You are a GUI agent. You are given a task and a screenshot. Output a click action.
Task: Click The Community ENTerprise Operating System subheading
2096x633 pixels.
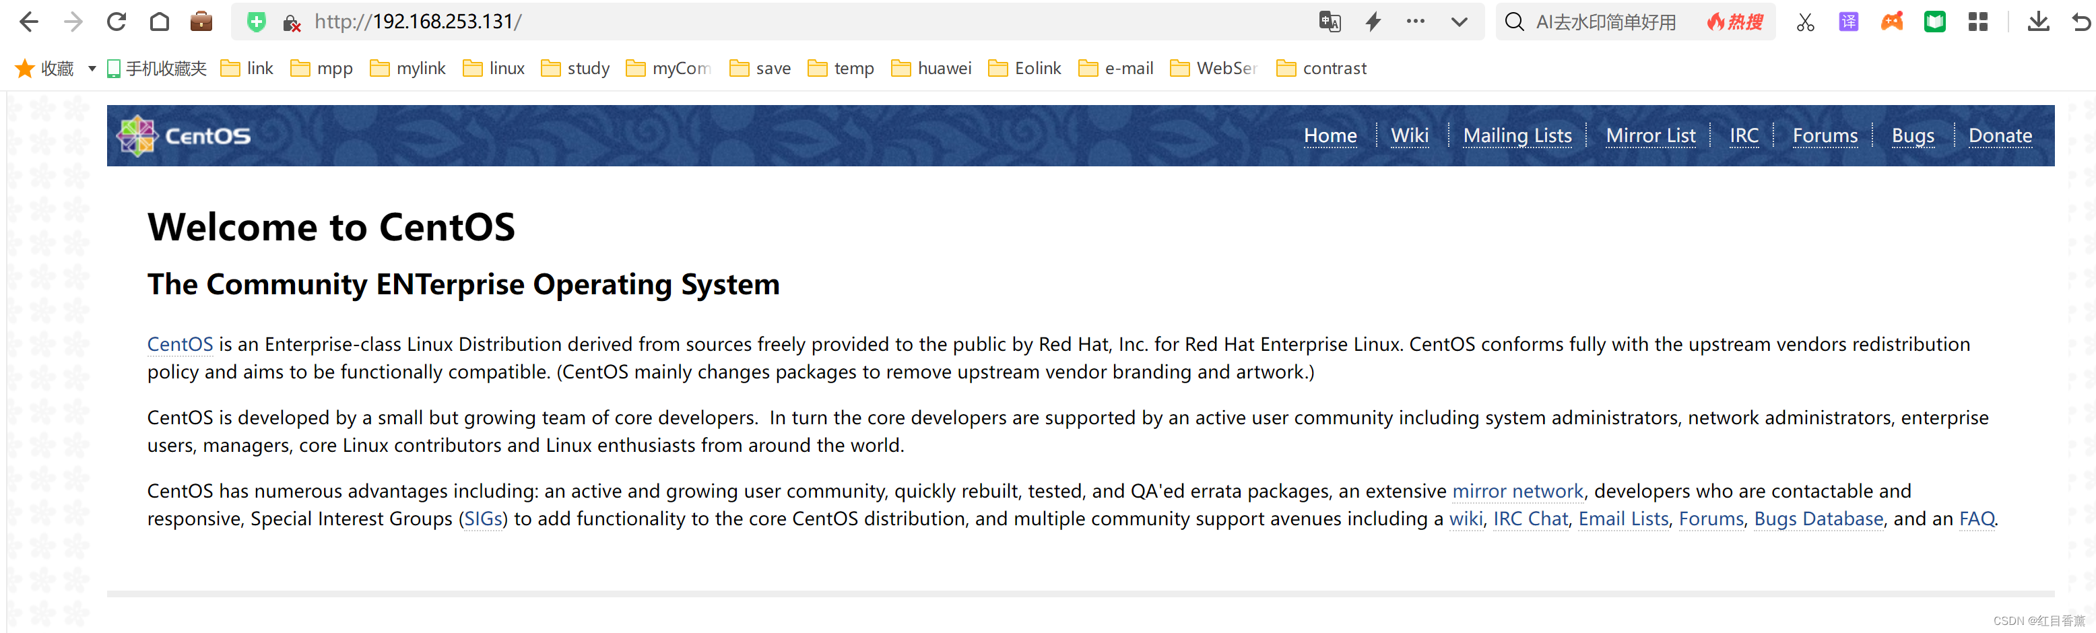coord(463,285)
